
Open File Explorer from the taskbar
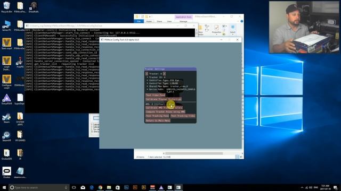109,187
